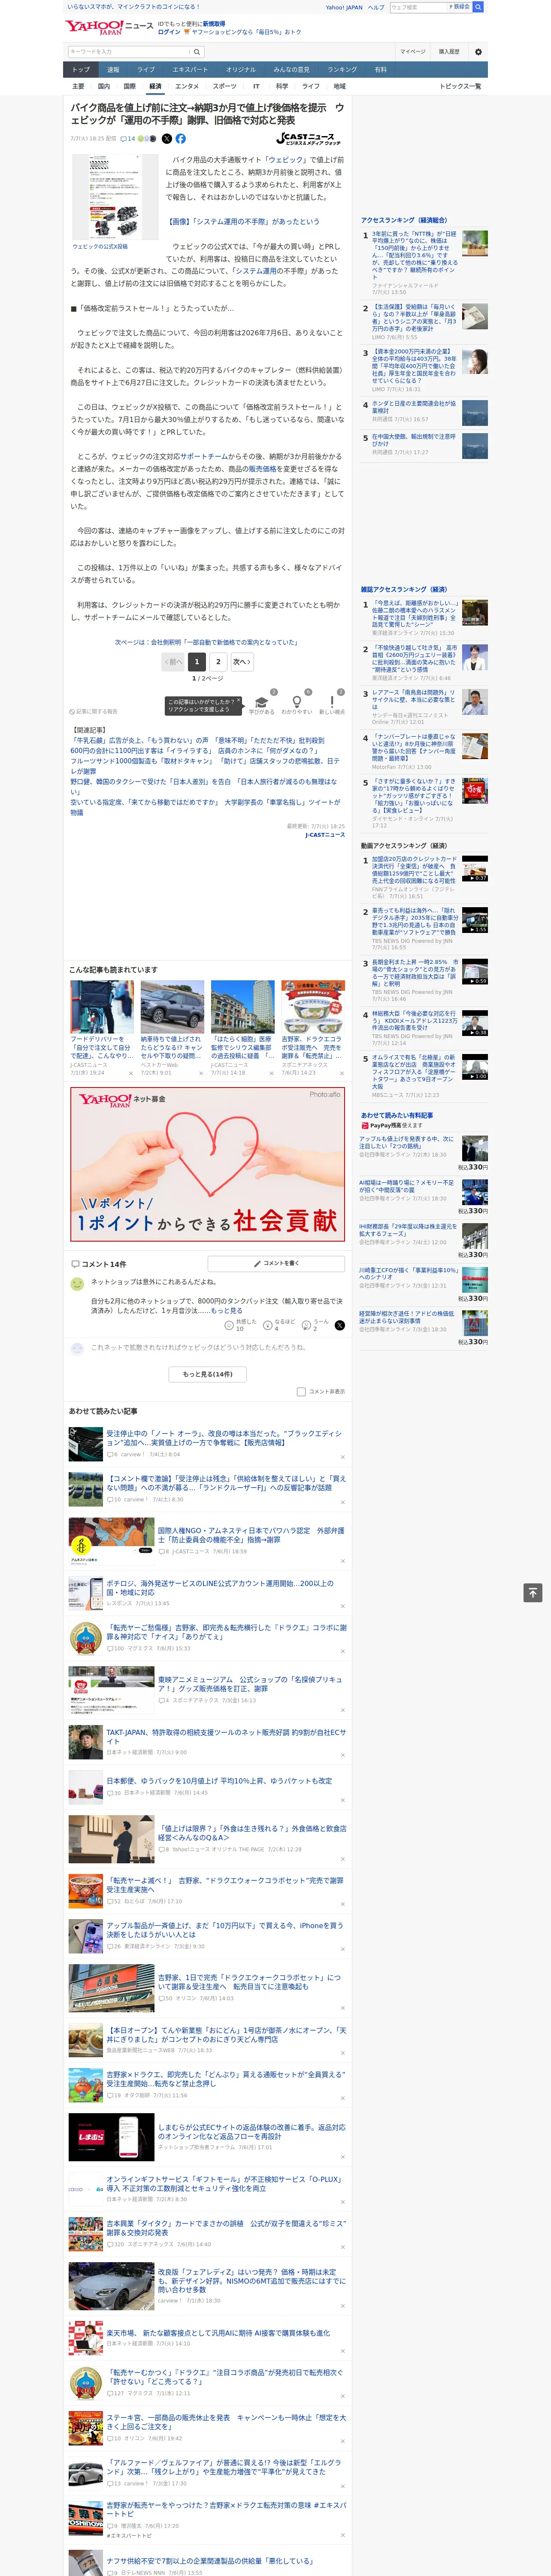React with 学びがある graduation cap icon

click(x=261, y=703)
